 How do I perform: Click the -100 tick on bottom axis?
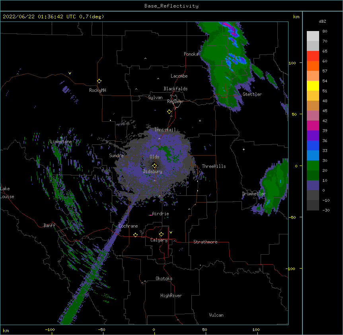pyautogui.click(x=50, y=330)
